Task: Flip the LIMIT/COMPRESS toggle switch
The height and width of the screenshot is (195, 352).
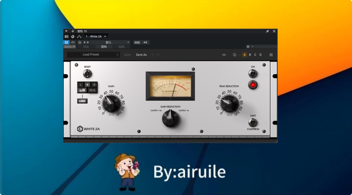Action: (253, 122)
